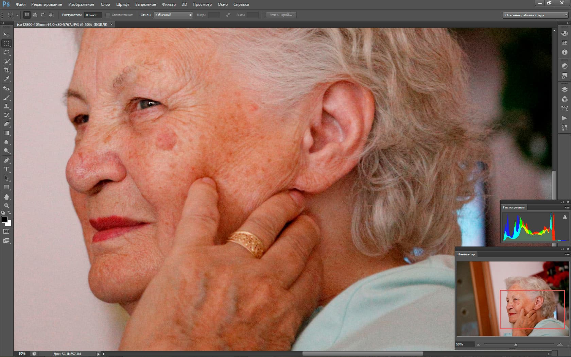
Task: Open the Стиль dropdown showing Обычный
Action: [173, 15]
